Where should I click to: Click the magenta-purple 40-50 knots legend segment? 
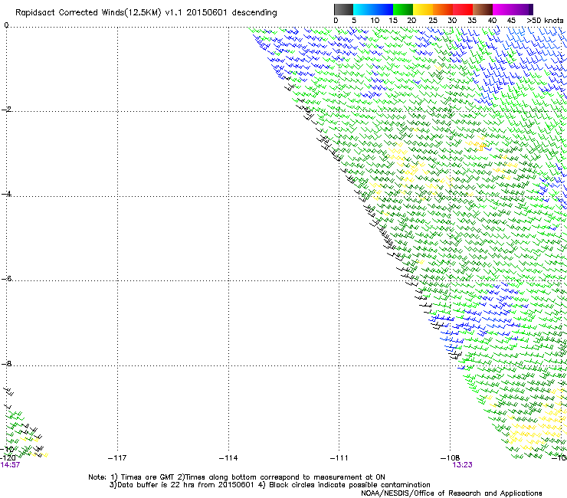click(513, 9)
